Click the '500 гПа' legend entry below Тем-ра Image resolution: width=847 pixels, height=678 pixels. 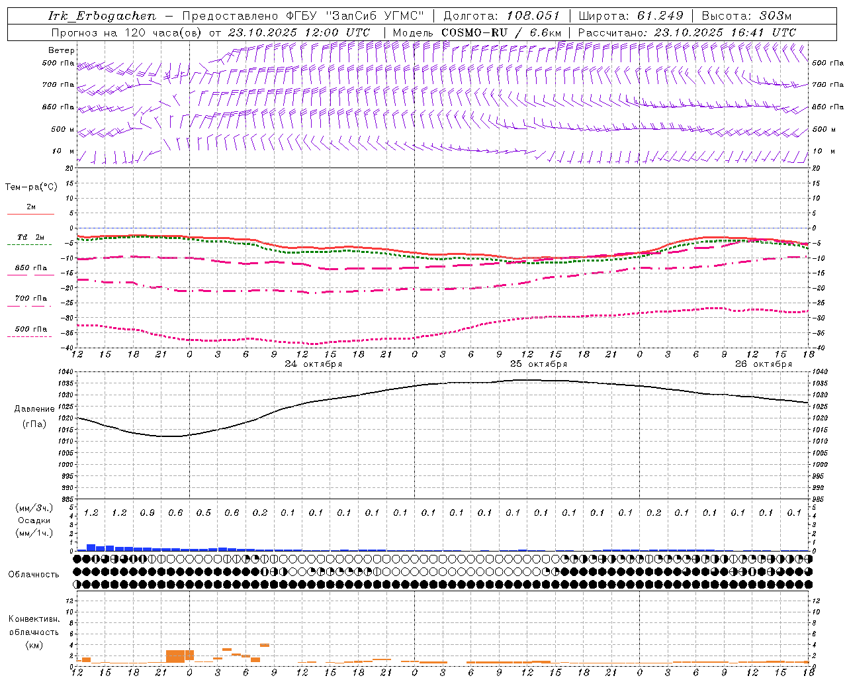click(30, 329)
